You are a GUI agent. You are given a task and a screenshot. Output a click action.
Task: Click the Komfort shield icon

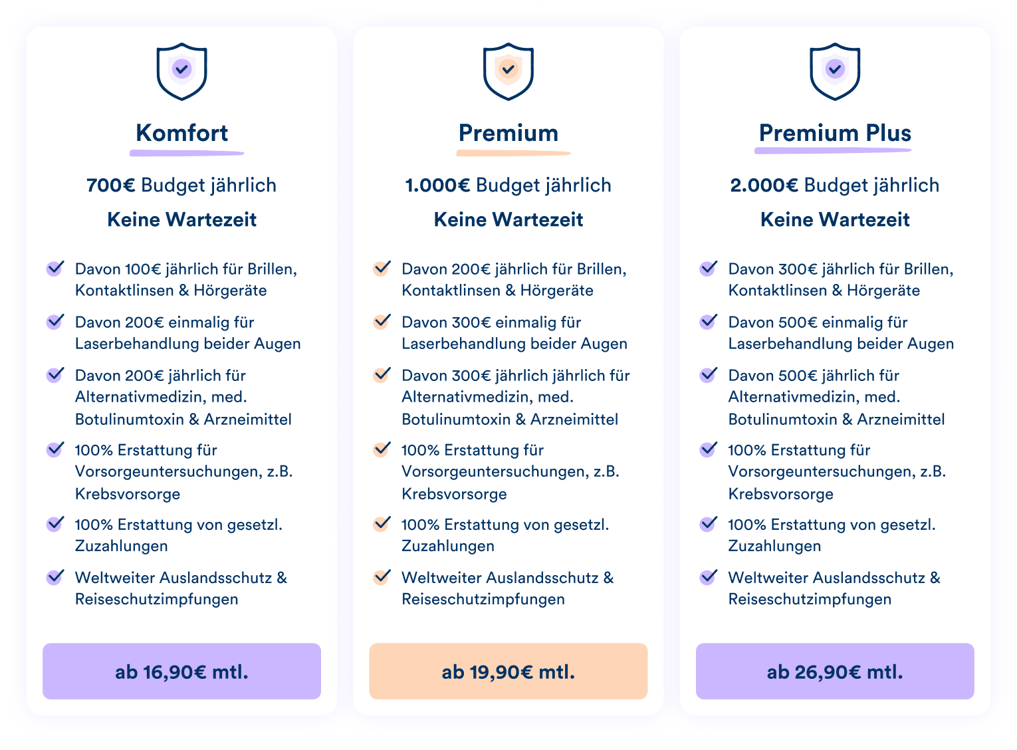coord(181,71)
